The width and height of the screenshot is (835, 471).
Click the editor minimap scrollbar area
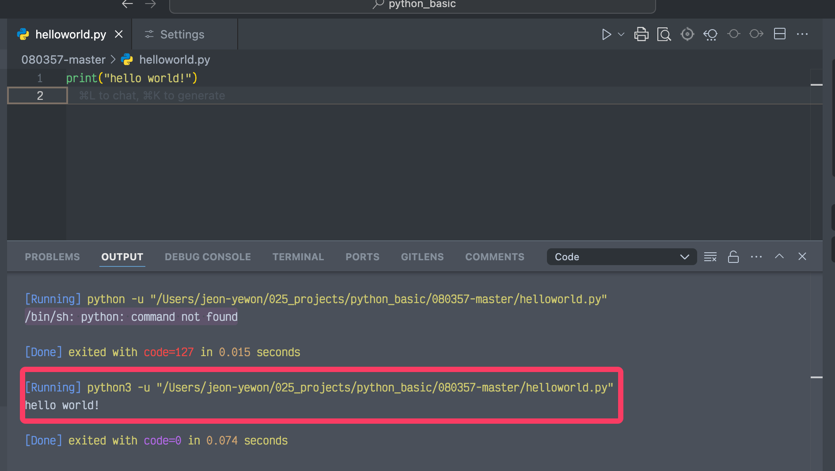click(816, 155)
